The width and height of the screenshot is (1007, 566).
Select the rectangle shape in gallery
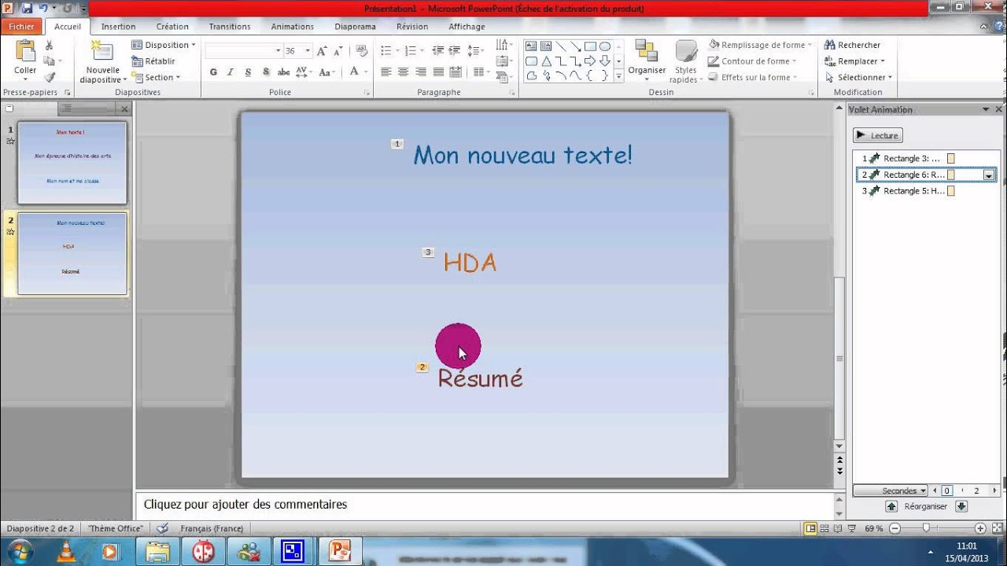coord(590,46)
